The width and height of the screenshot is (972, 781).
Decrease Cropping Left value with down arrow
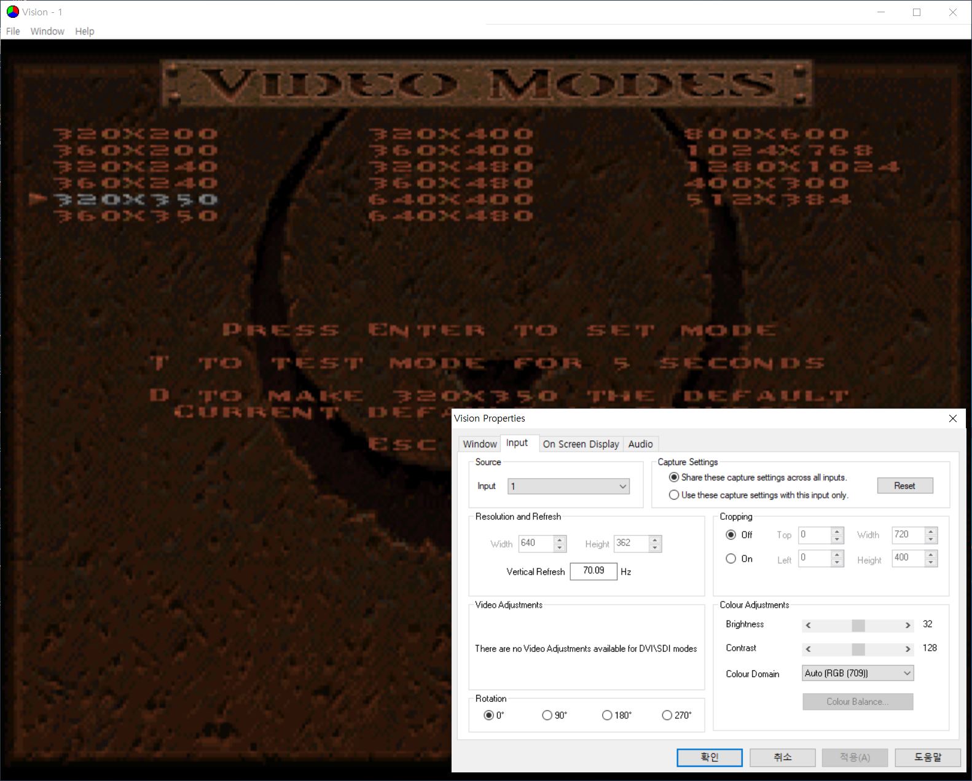point(837,563)
